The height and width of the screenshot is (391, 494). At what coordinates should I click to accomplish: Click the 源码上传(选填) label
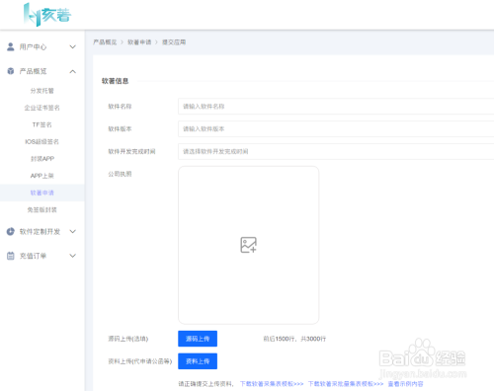pyautogui.click(x=128, y=339)
